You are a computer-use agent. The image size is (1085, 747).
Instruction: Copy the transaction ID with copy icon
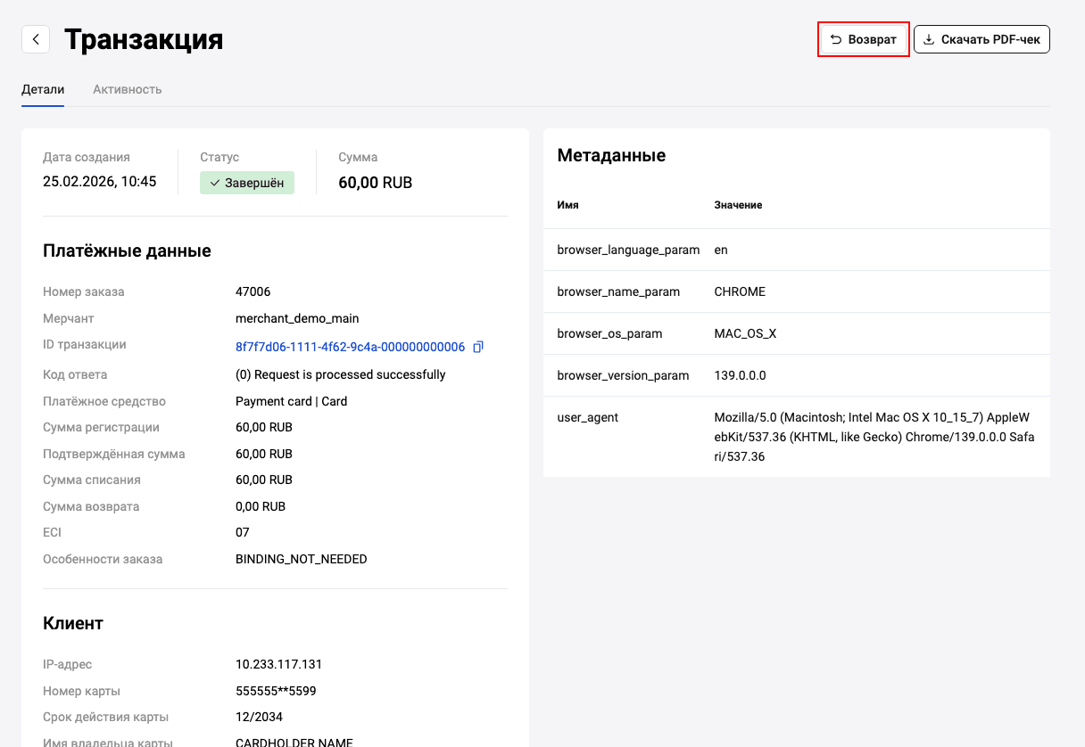click(478, 347)
